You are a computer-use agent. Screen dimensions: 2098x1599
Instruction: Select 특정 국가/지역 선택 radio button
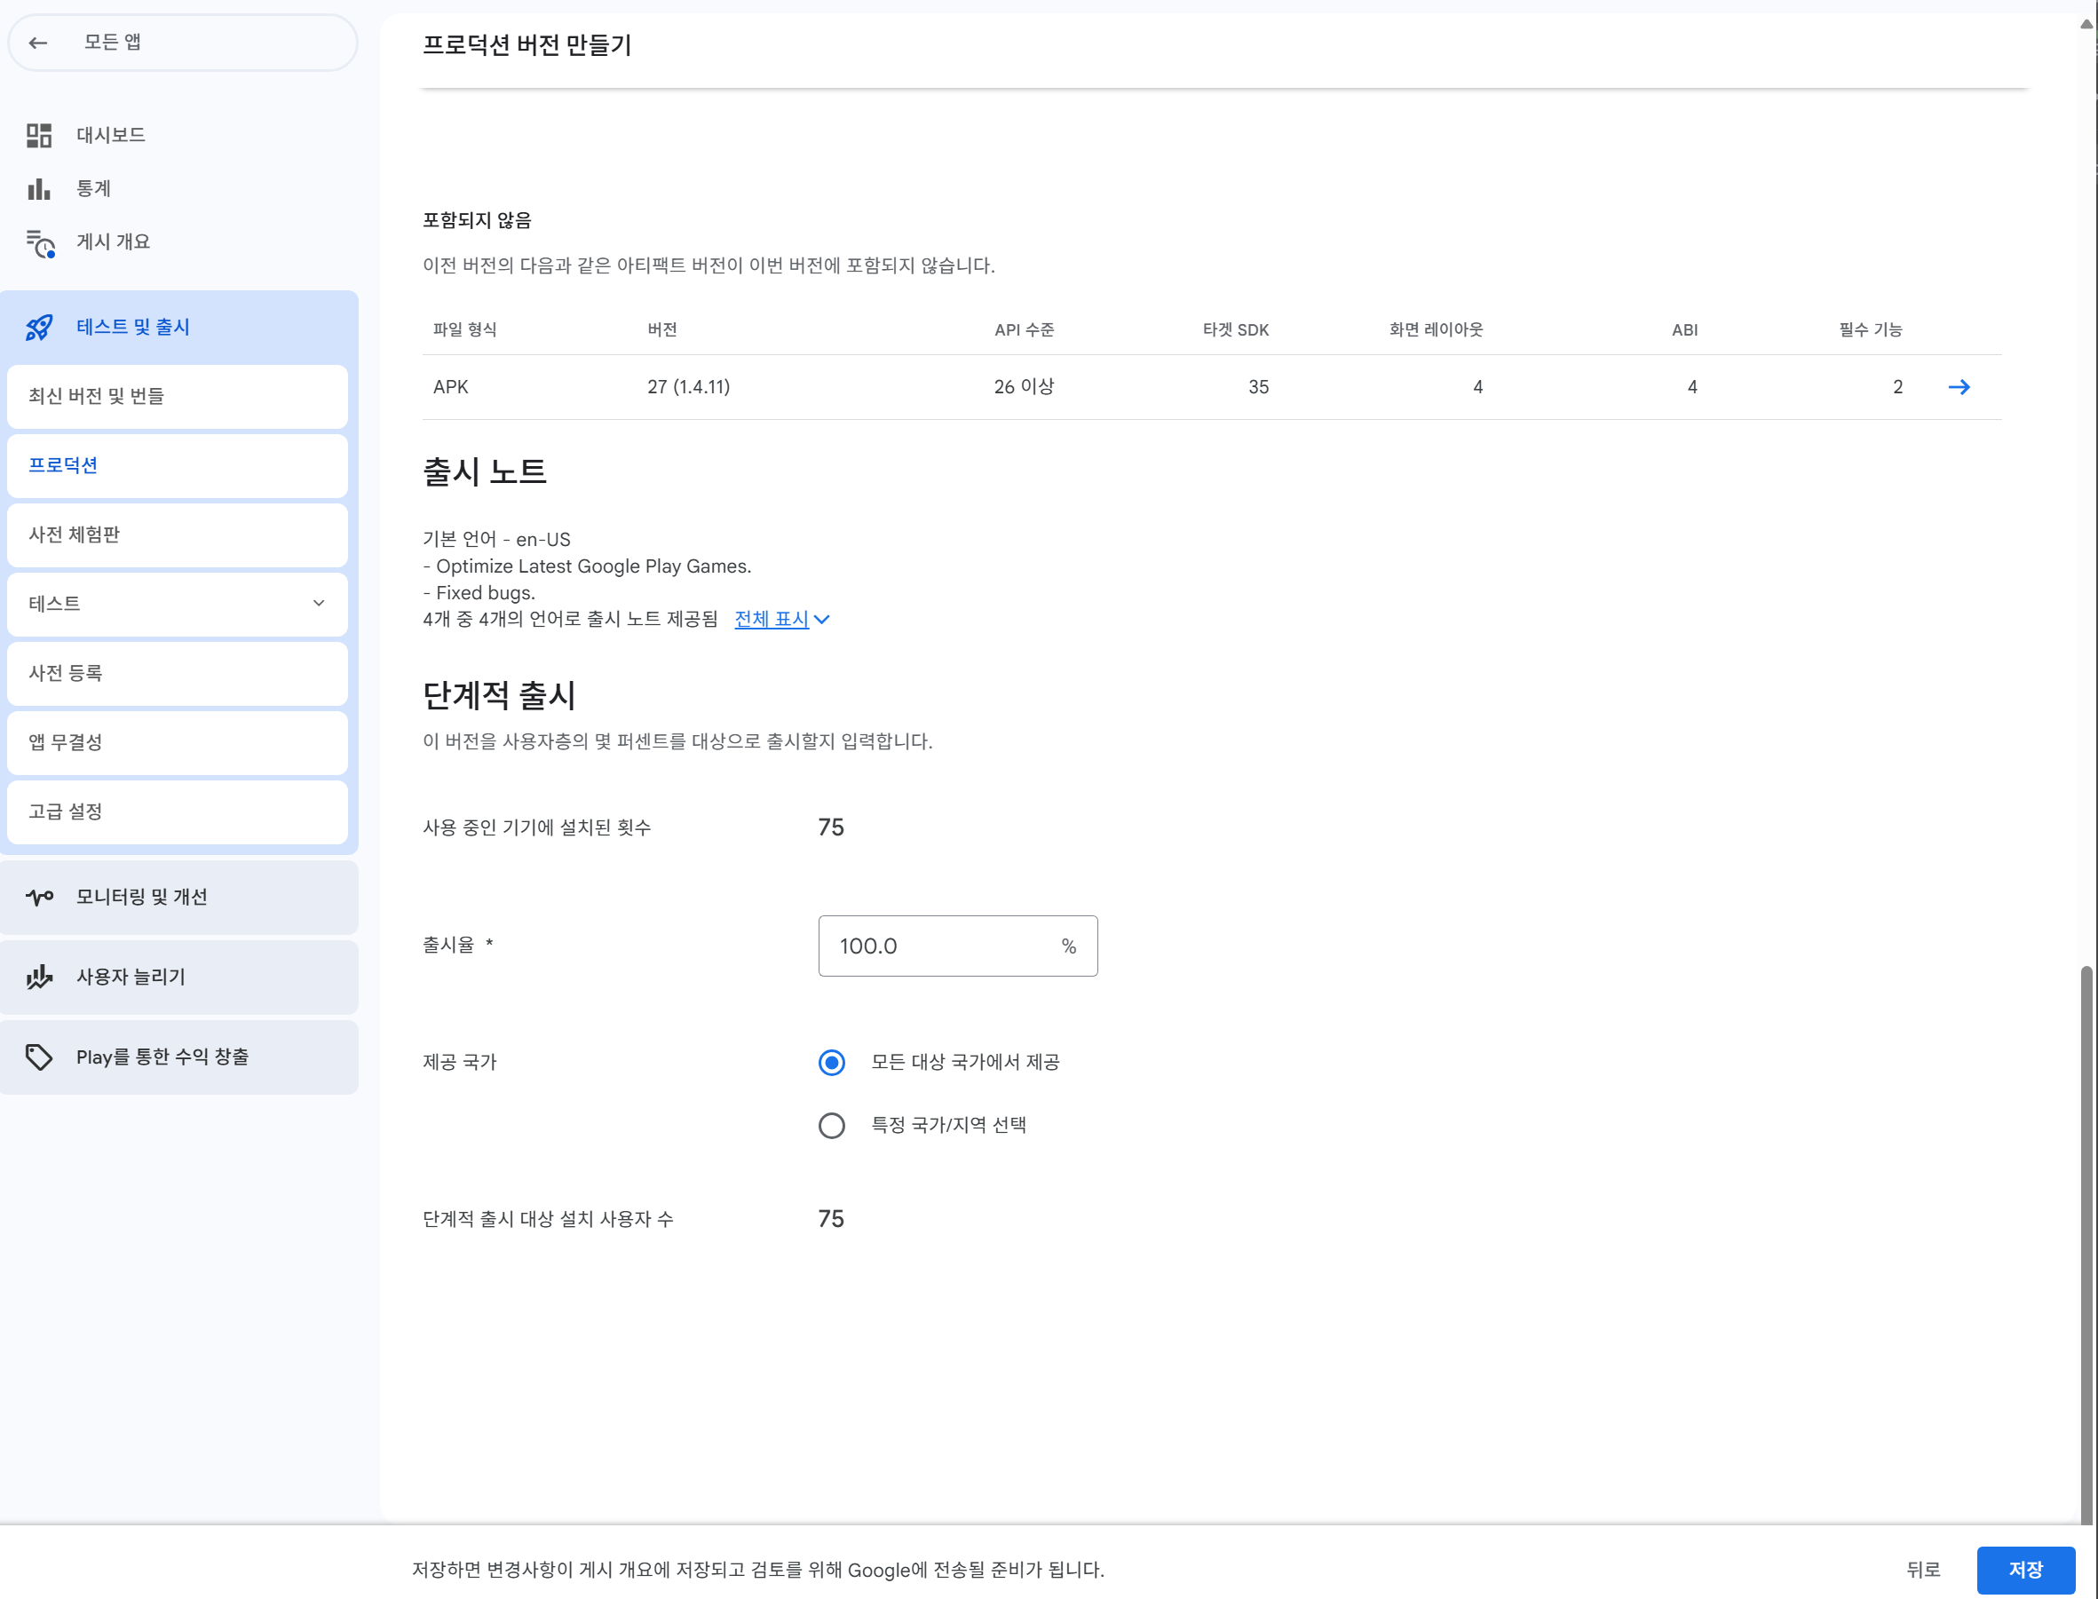pyautogui.click(x=831, y=1125)
